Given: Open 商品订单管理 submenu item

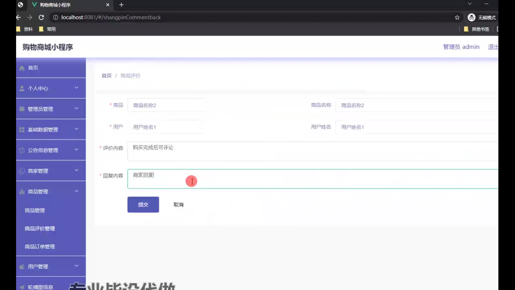Looking at the screenshot, I should [x=40, y=247].
